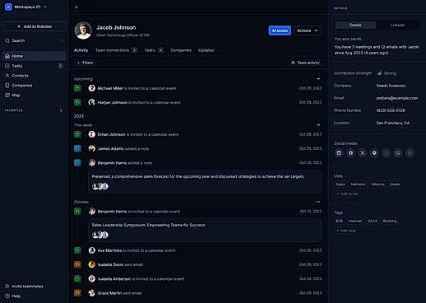Click Michael Miller's avatar
The image size is (426, 303).
[x=92, y=88]
